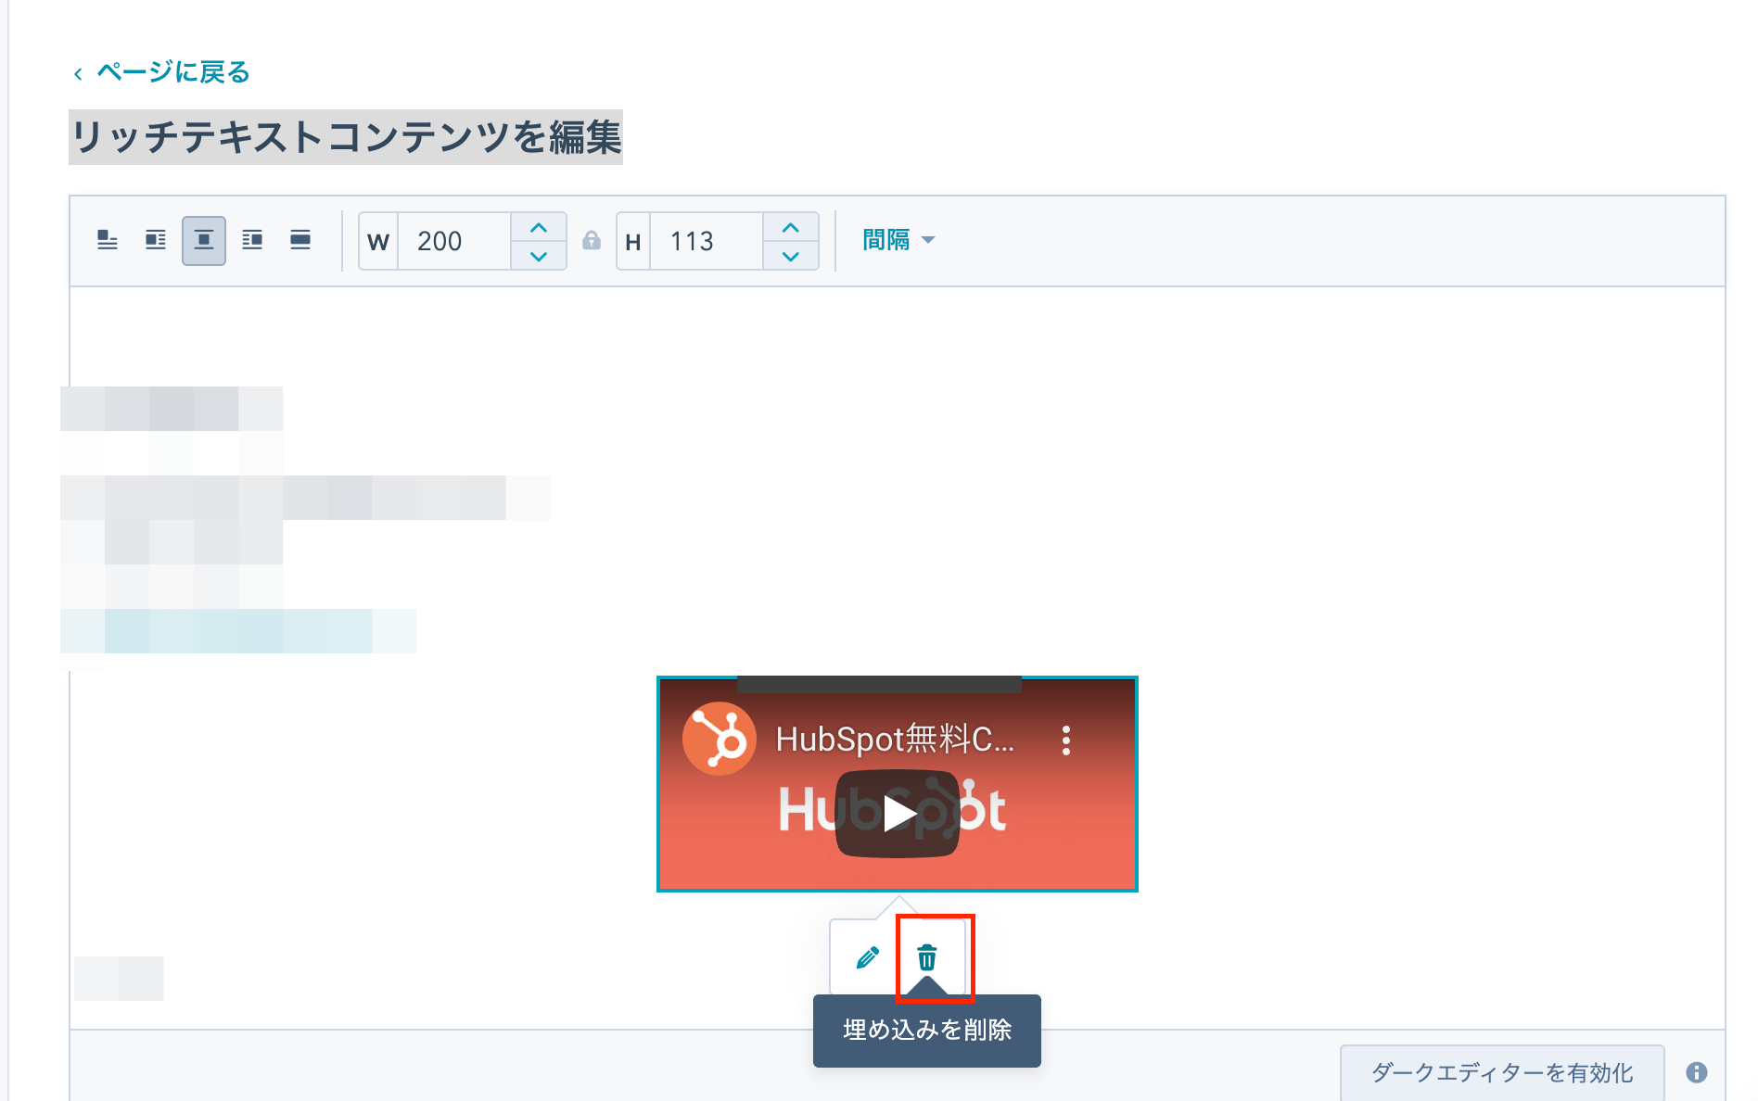This screenshot has width=1758, height=1101.
Task: Select the full-width alignment icon
Action: coord(300,241)
